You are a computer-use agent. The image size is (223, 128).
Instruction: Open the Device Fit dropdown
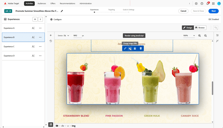[x=66, y=36]
